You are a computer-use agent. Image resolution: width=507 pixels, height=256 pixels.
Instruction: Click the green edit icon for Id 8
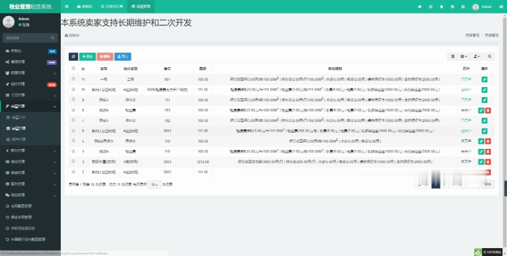[481, 111]
